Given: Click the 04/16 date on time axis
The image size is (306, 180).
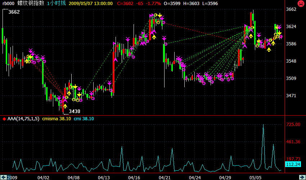Looking at the screenshot, I should click(x=134, y=177).
